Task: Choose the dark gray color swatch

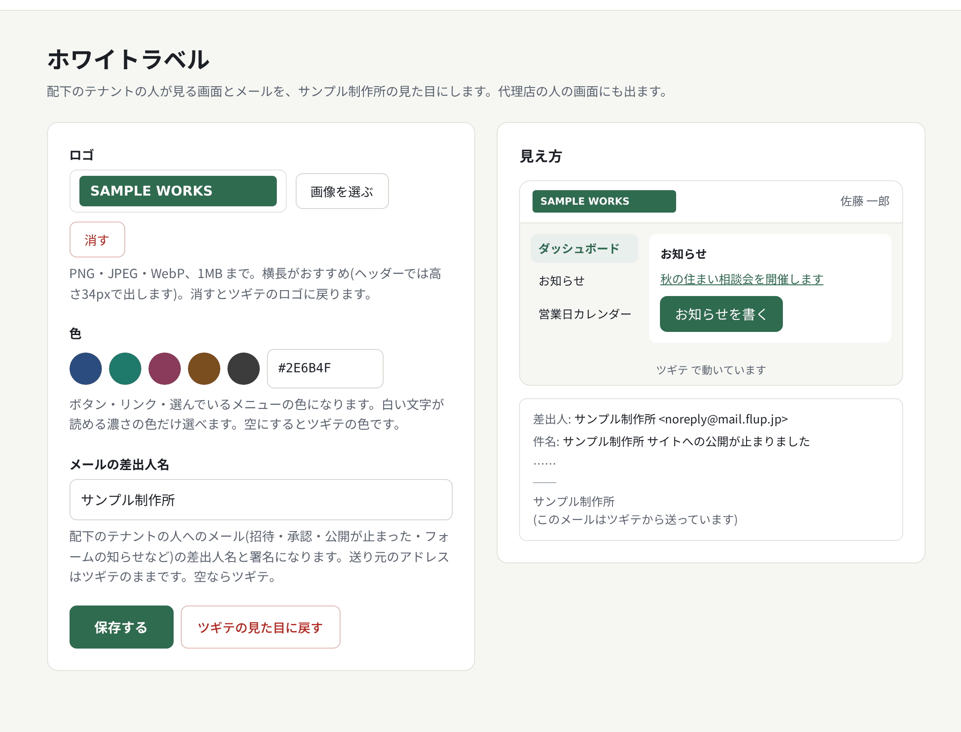Action: click(x=244, y=369)
